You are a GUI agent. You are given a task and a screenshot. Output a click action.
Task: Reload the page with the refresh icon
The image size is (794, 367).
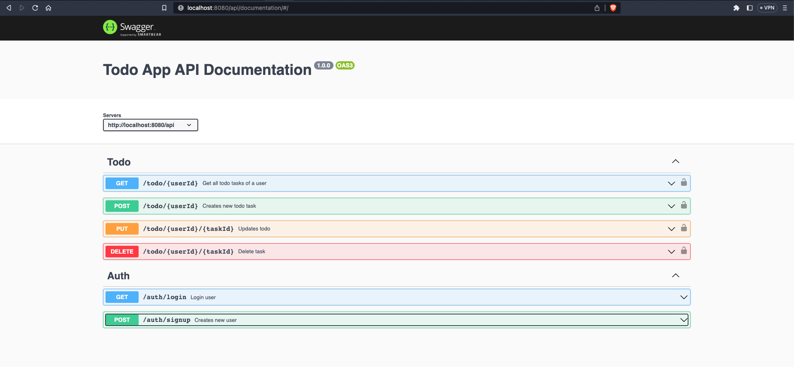[35, 8]
